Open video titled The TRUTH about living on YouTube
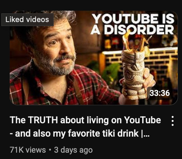182x159 pixels. [85, 127]
